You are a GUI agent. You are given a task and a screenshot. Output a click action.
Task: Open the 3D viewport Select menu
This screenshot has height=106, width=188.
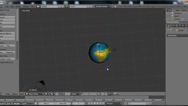click(x=15, y=94)
